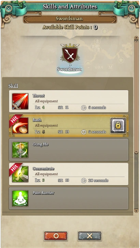Cancel with the gray X button
Screen dimensions: 140x248
pyautogui.click(x=89, y=236)
